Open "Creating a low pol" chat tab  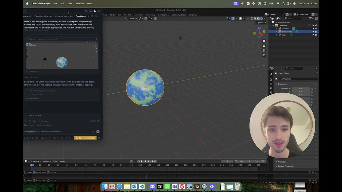[43, 16]
